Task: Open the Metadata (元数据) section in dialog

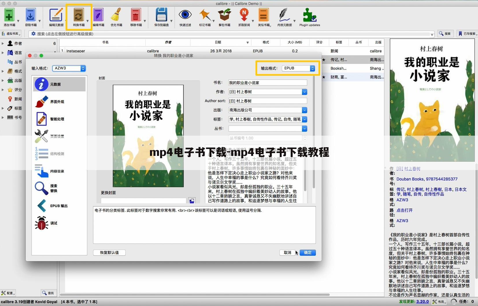Action: pyautogui.click(x=59, y=84)
